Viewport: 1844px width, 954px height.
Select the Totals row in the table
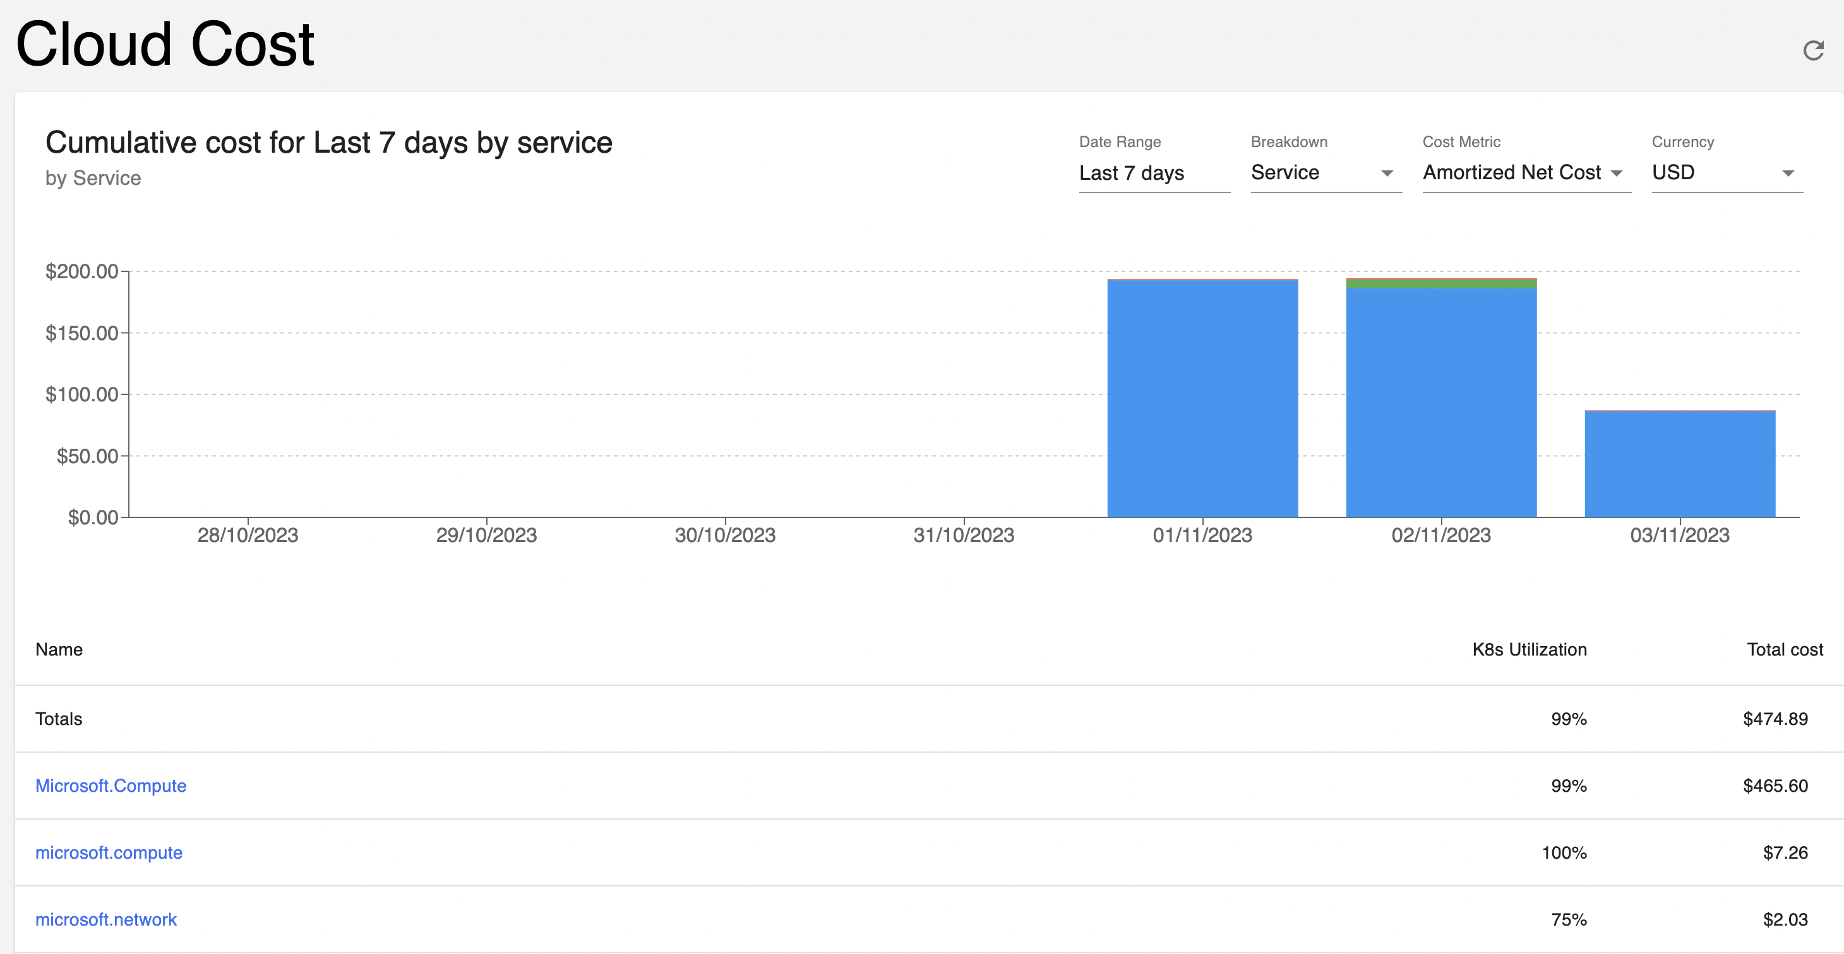(x=59, y=719)
